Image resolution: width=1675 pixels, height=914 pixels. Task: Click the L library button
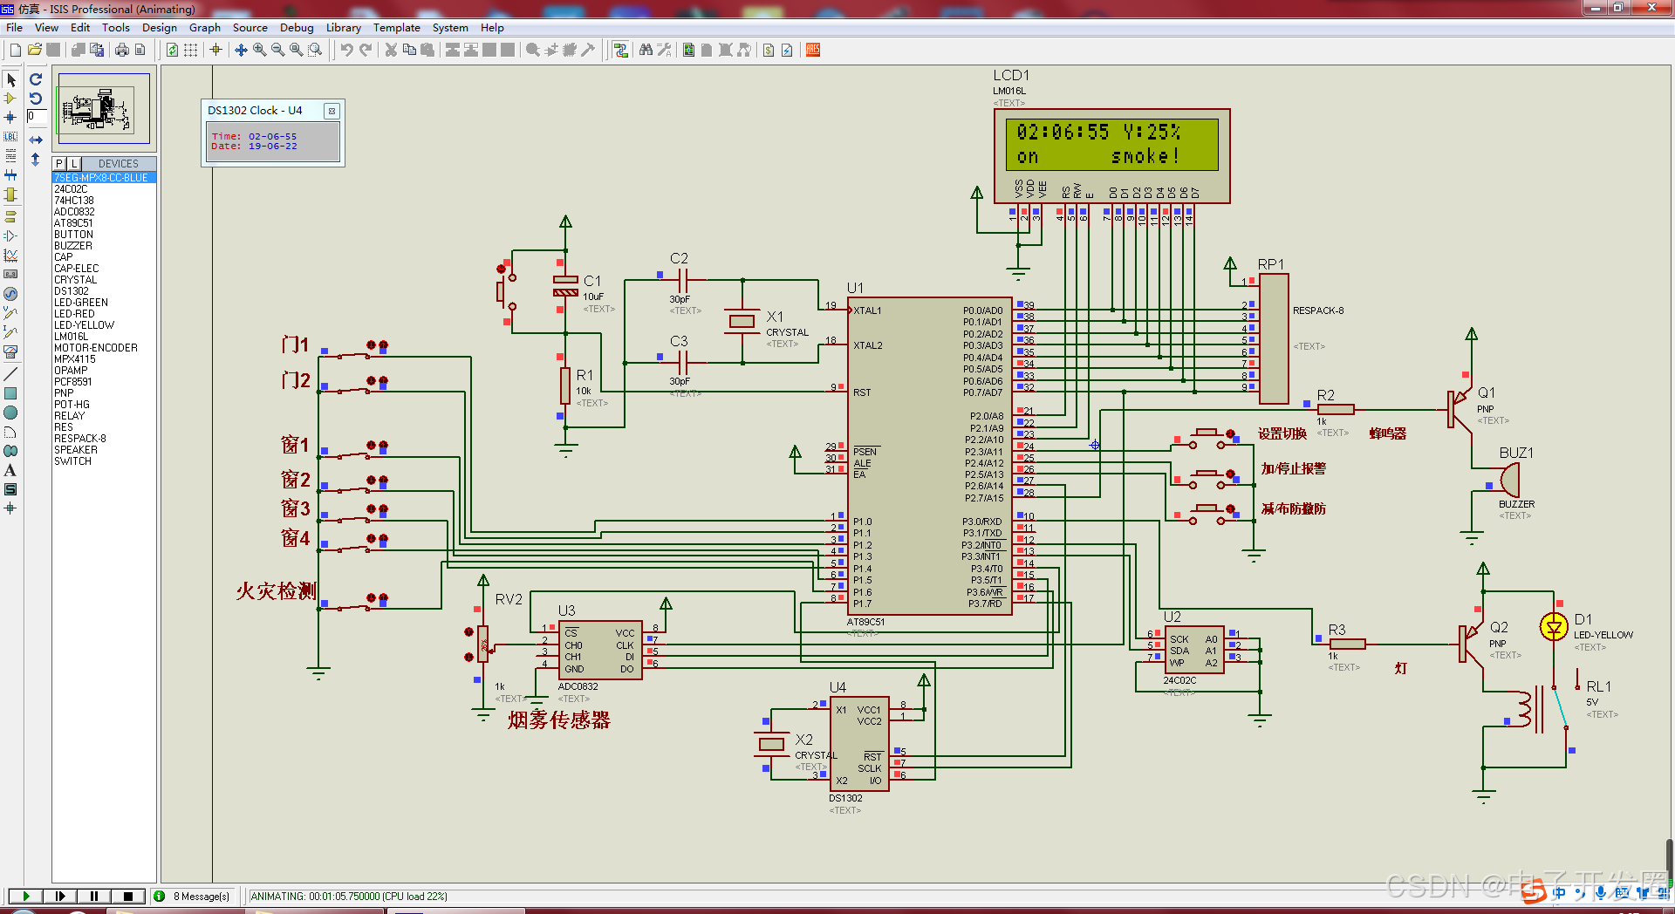tap(74, 163)
